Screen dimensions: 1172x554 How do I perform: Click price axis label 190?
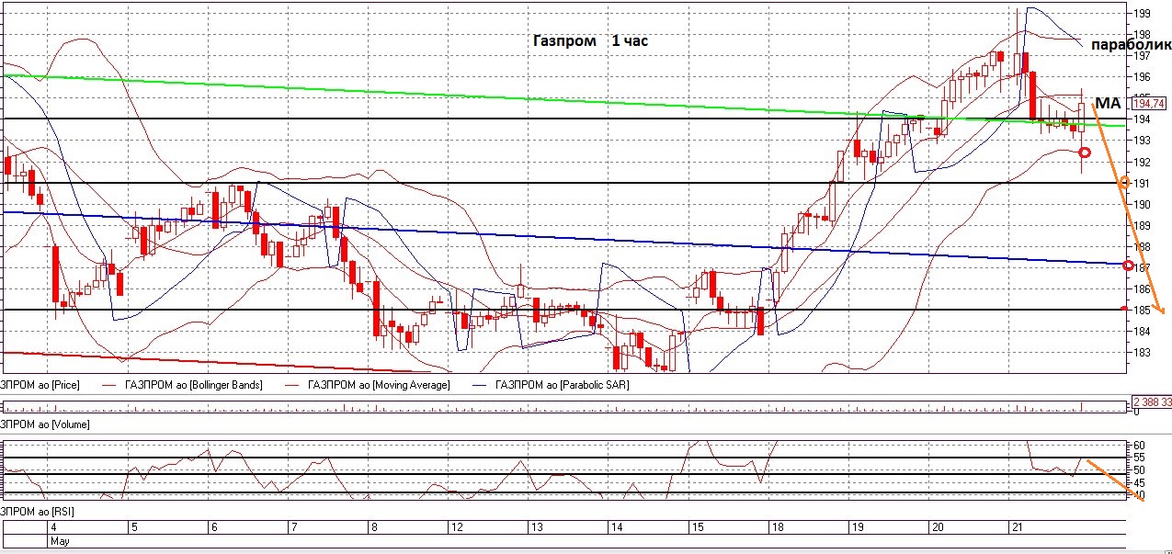pos(1144,204)
